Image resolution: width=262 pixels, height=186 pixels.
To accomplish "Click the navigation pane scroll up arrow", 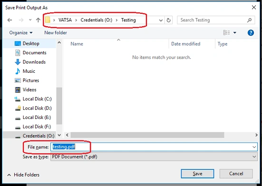I will [59, 42].
